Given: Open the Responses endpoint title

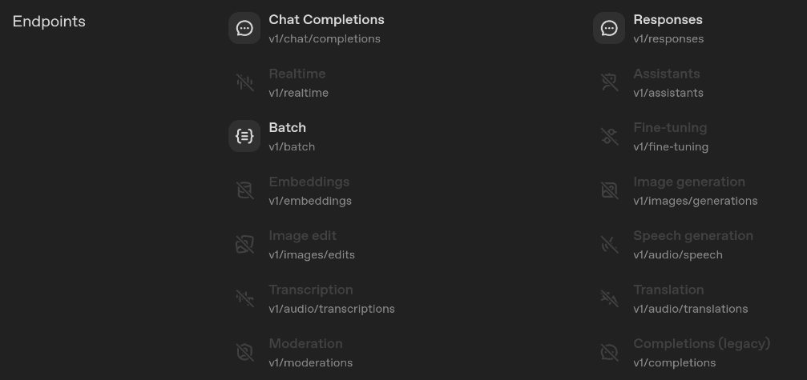Looking at the screenshot, I should point(668,20).
